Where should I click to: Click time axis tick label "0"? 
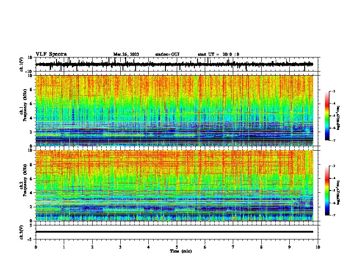click(36, 247)
